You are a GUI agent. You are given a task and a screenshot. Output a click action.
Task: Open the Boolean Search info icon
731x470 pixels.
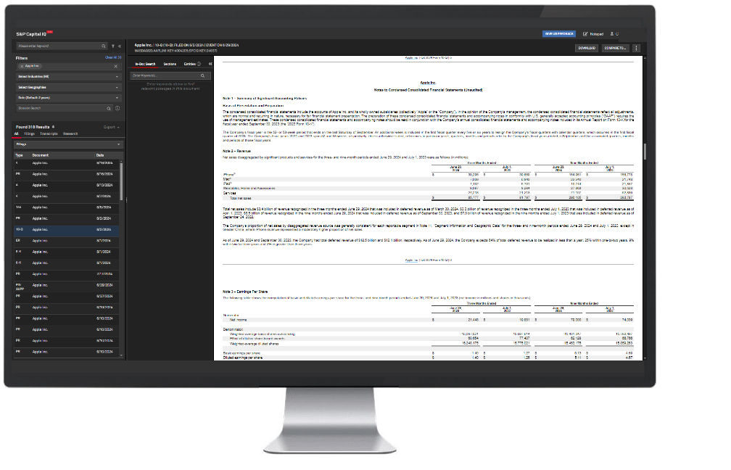[117, 108]
